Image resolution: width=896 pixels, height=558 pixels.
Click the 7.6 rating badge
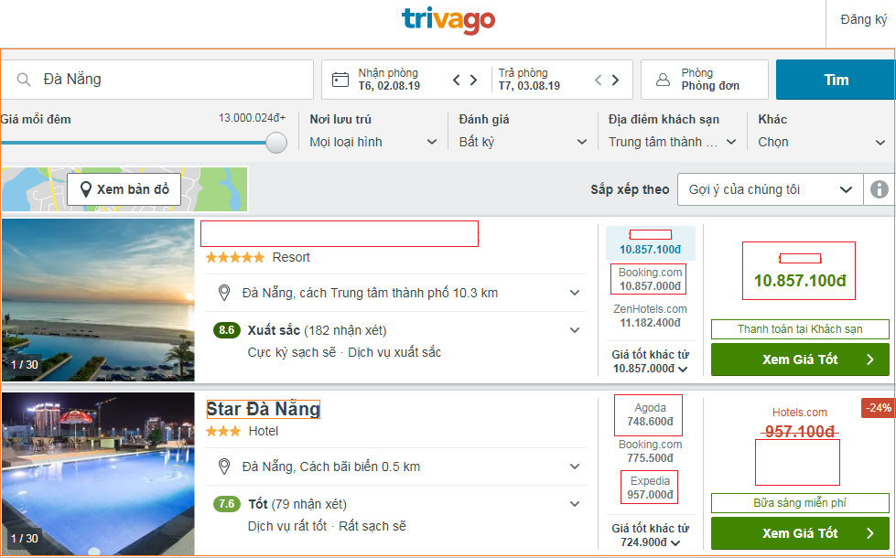[226, 504]
